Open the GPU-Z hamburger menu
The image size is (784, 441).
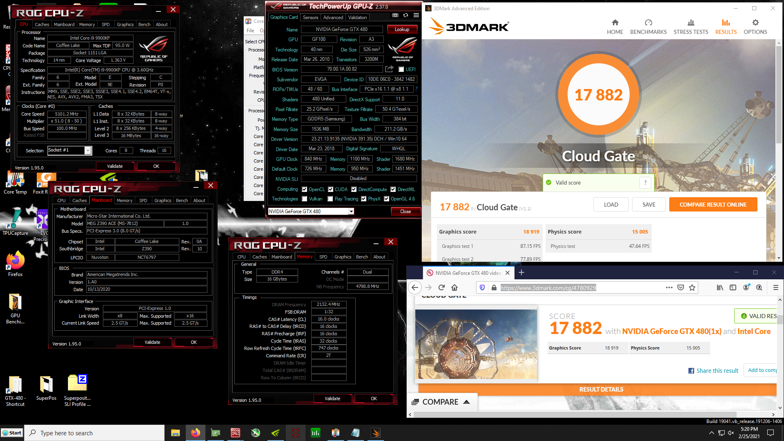pos(416,16)
